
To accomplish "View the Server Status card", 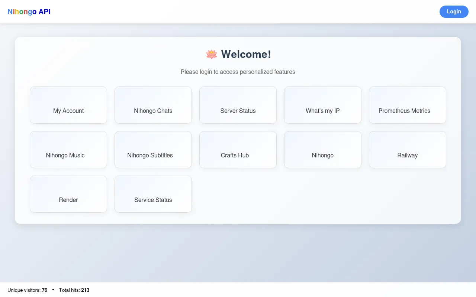I will click(x=238, y=105).
